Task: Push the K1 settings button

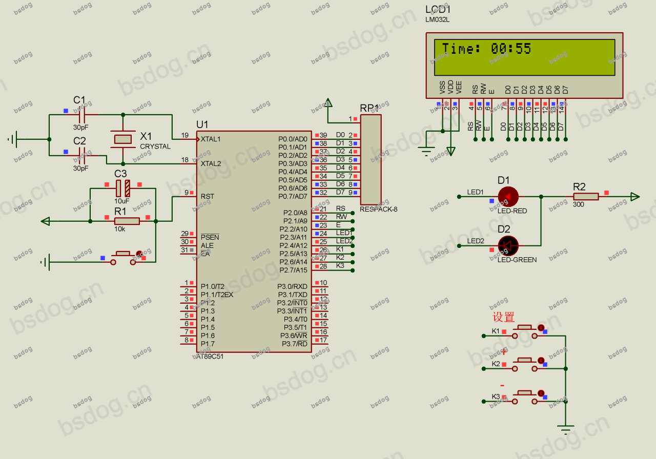Action: [524, 331]
